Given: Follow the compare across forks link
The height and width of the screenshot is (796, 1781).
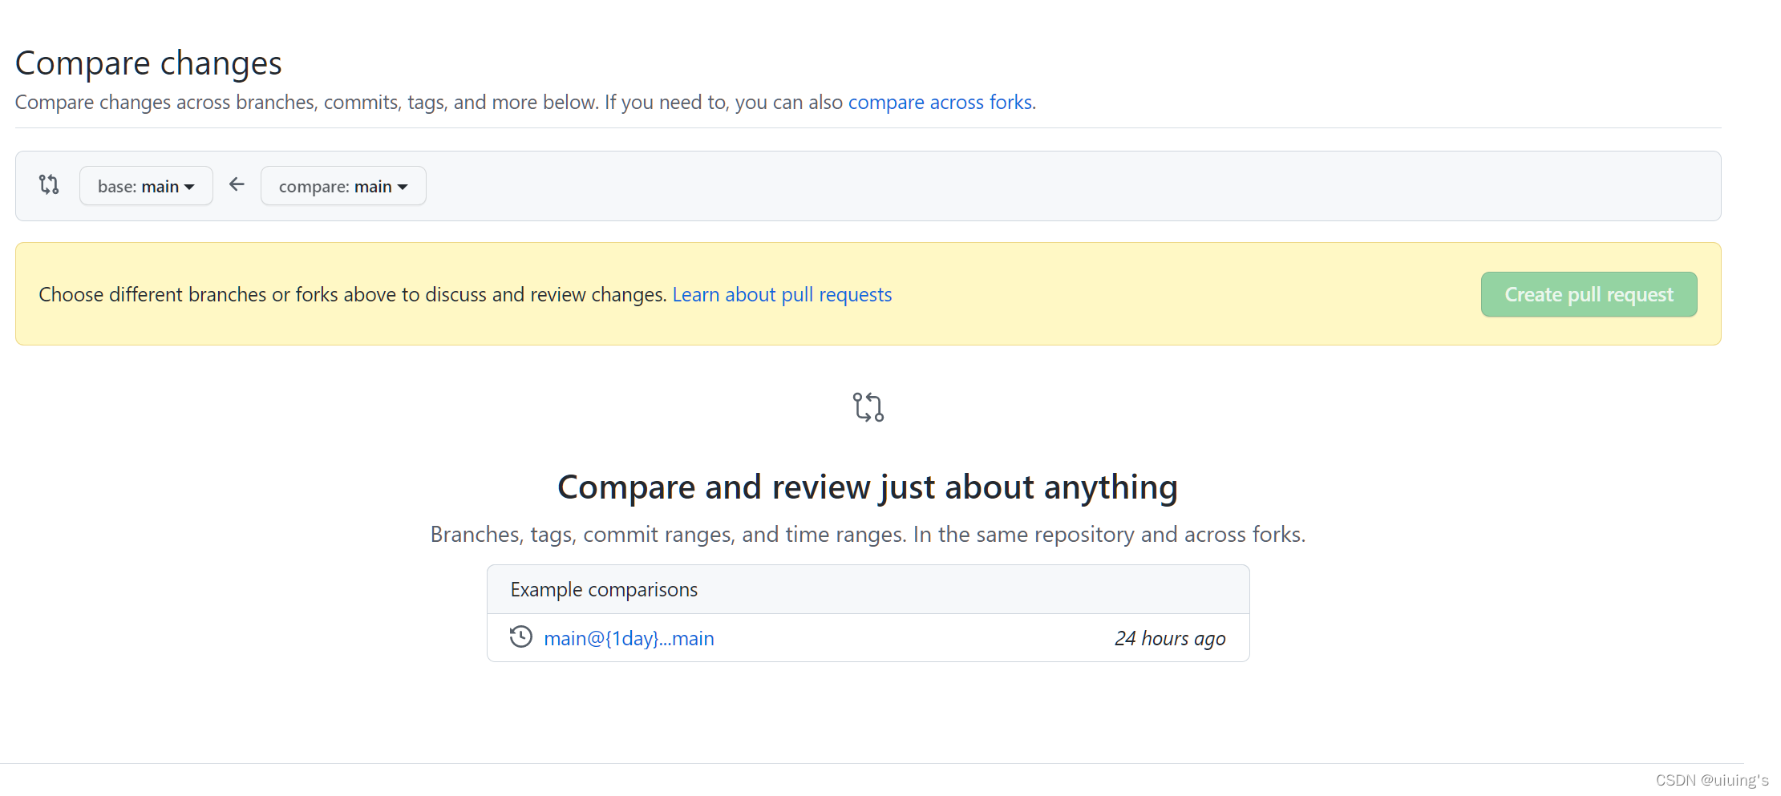Looking at the screenshot, I should tap(940, 103).
